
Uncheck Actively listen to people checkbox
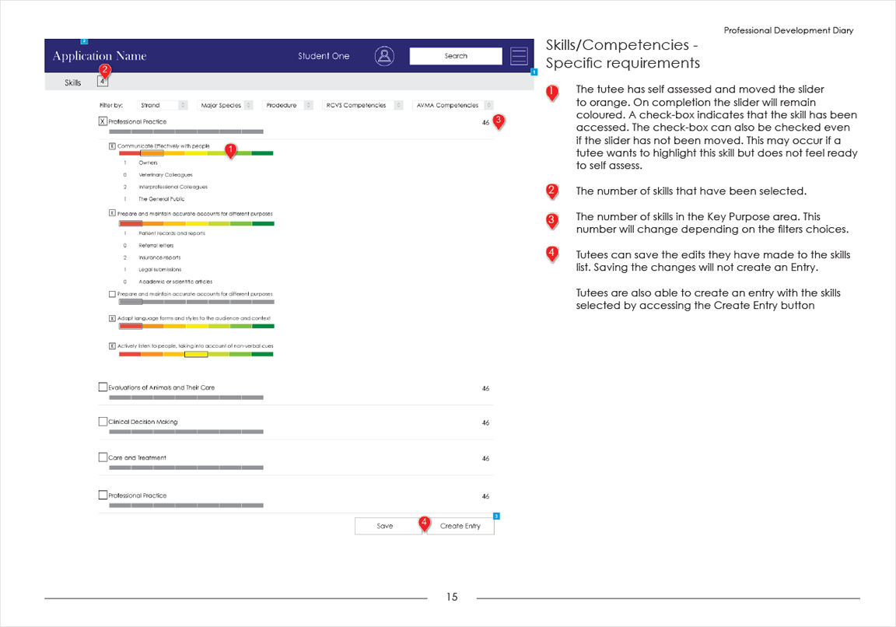[x=113, y=346]
